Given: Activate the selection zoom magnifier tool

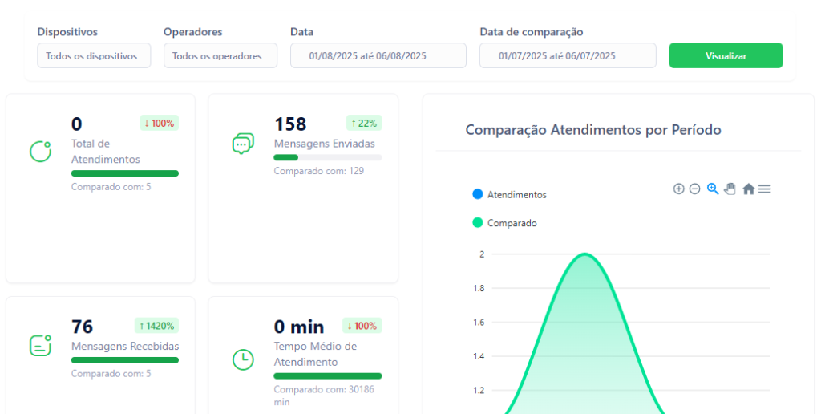Looking at the screenshot, I should point(713,189).
